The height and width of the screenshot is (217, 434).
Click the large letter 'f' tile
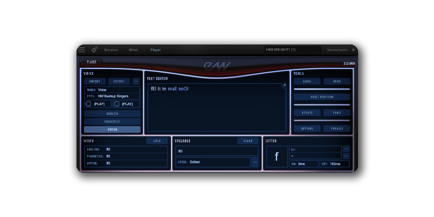(x=277, y=157)
